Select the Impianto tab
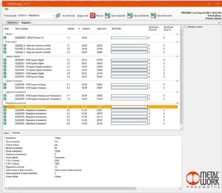 click(x=26, y=23)
